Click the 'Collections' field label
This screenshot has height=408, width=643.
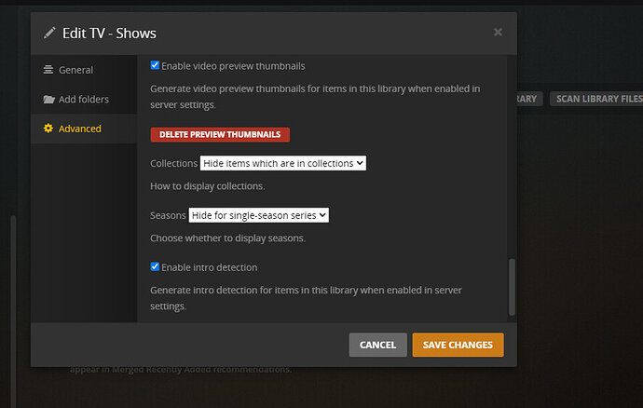click(174, 163)
